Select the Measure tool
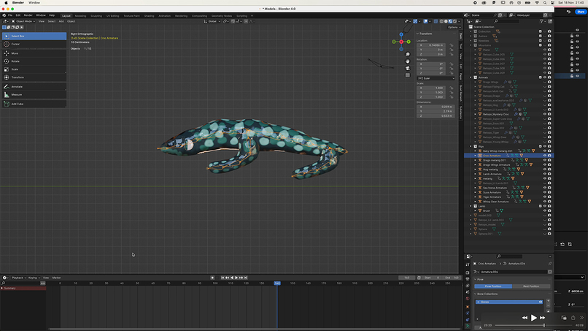Viewport: 588px width, 331px height. coord(16,94)
